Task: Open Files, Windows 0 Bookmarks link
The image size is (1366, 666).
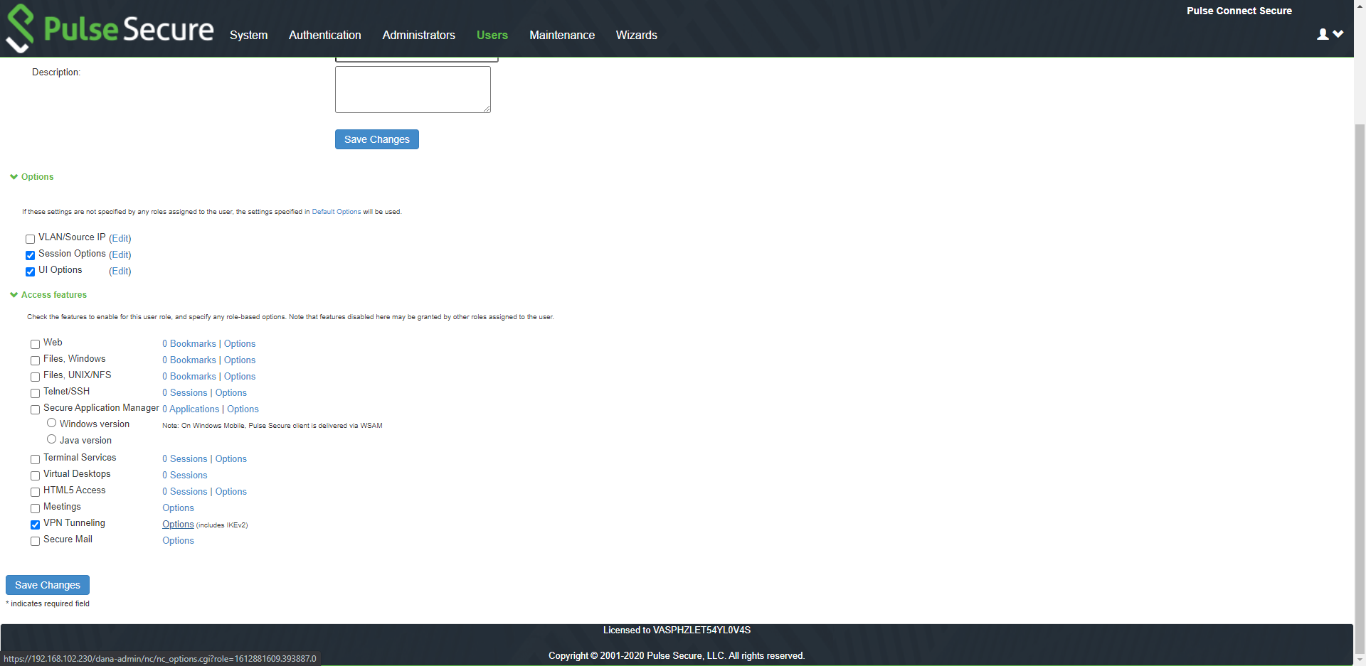Action: point(189,360)
